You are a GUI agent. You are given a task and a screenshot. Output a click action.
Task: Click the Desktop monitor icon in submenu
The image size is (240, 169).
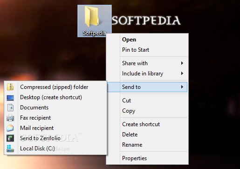pyautogui.click(x=10, y=98)
